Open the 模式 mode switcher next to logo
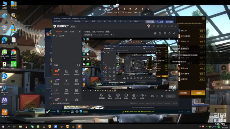The image size is (230, 129). pyautogui.click(x=73, y=26)
